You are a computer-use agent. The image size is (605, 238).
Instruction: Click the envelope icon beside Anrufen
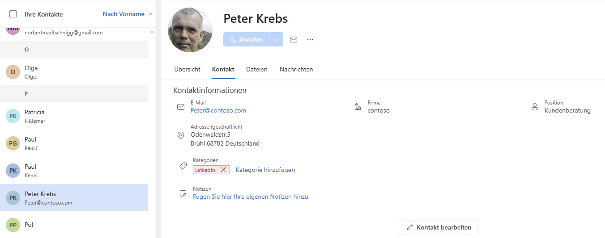click(x=294, y=39)
